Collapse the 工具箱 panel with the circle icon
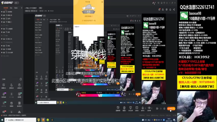Screen dimensions: 217x122 tap(21, 79)
